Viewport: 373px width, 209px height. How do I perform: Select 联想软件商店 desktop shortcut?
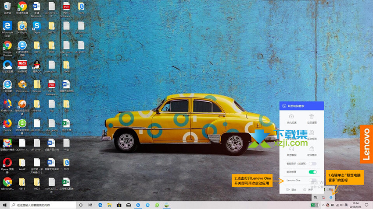tap(7, 145)
